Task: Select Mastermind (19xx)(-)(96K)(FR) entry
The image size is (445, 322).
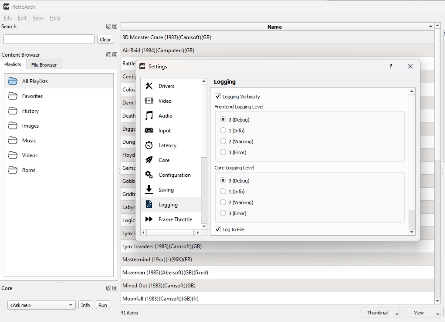Action: [277, 259]
